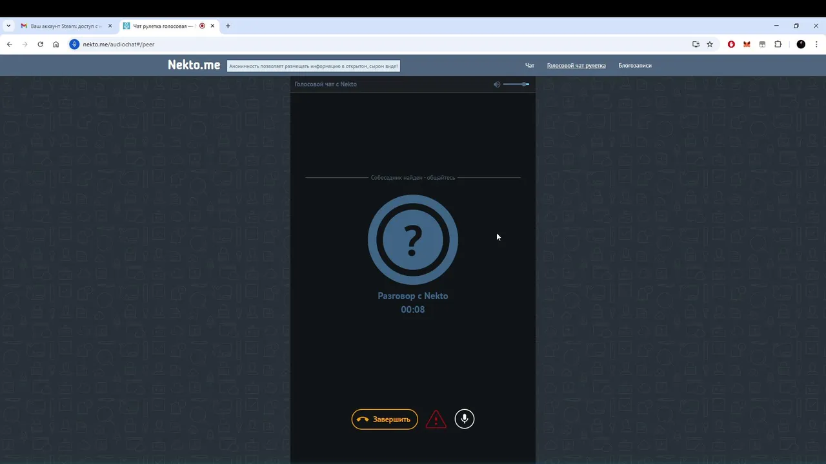Click the speaker volume icon
The image size is (826, 464).
[497, 84]
